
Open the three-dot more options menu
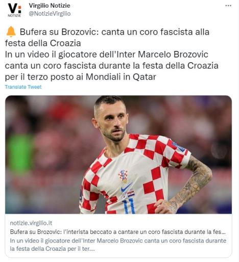[x=228, y=6]
